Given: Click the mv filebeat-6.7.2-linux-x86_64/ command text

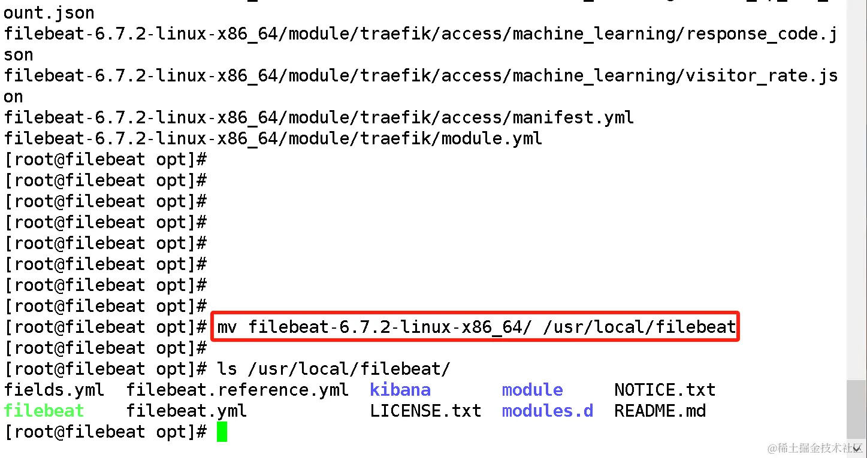Looking at the screenshot, I should [x=476, y=327].
